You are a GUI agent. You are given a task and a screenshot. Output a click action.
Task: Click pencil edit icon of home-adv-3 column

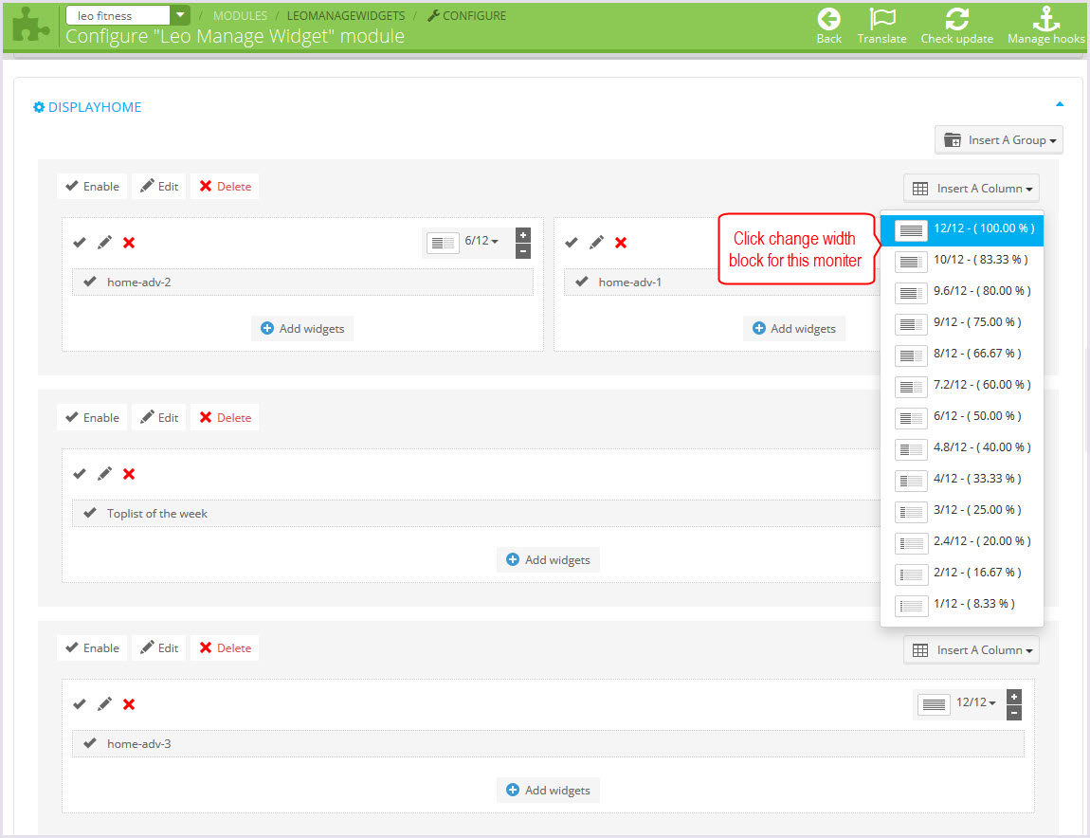pyautogui.click(x=104, y=703)
